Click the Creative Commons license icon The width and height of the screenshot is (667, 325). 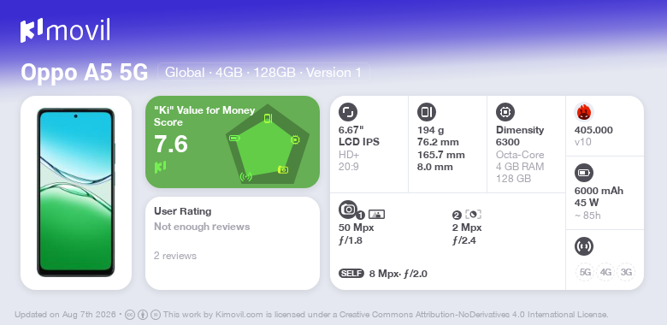point(130,315)
